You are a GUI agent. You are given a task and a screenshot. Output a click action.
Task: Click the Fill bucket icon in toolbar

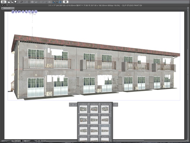(x=36, y=2)
